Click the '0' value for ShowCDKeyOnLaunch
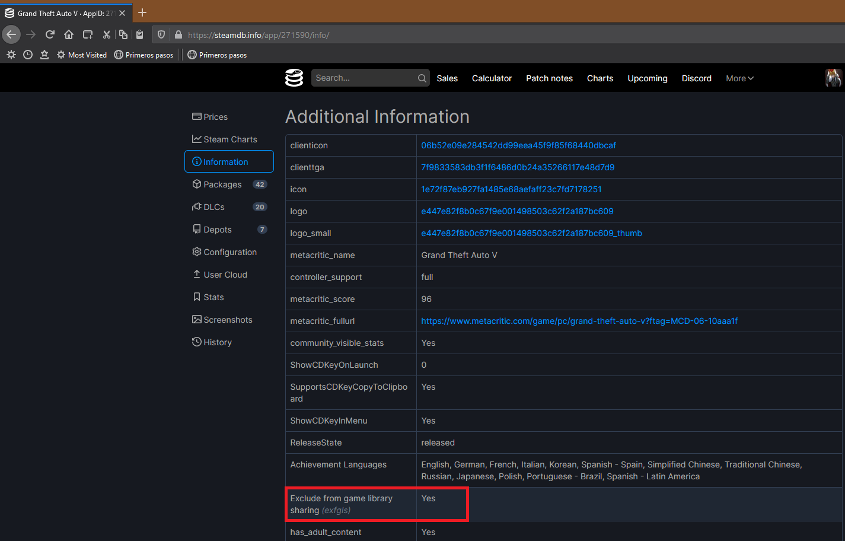This screenshot has width=845, height=541. [423, 365]
